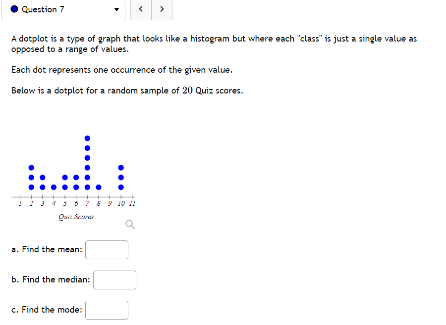Select the middle dot above score 9
This screenshot has width=446, height=325.
[x=121, y=177]
